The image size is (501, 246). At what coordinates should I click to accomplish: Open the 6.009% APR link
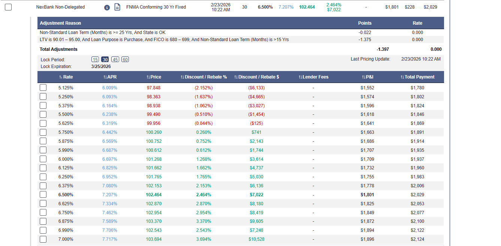[110, 88]
